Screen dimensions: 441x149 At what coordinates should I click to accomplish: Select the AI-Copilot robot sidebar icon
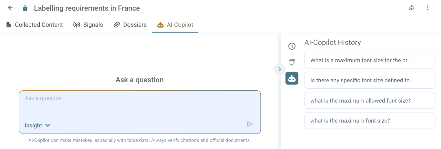pyautogui.click(x=292, y=78)
